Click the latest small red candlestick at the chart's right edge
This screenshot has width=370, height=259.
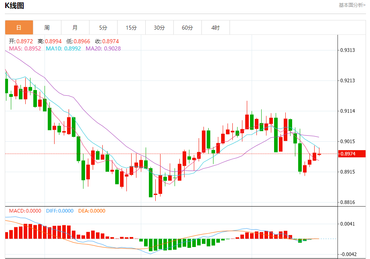(x=319, y=154)
